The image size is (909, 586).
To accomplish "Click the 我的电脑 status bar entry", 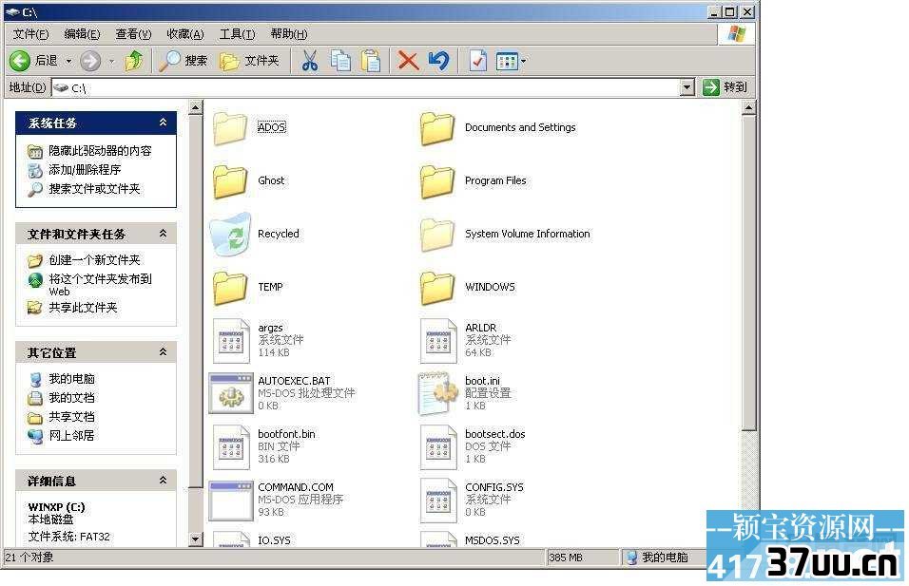I will 657,558.
